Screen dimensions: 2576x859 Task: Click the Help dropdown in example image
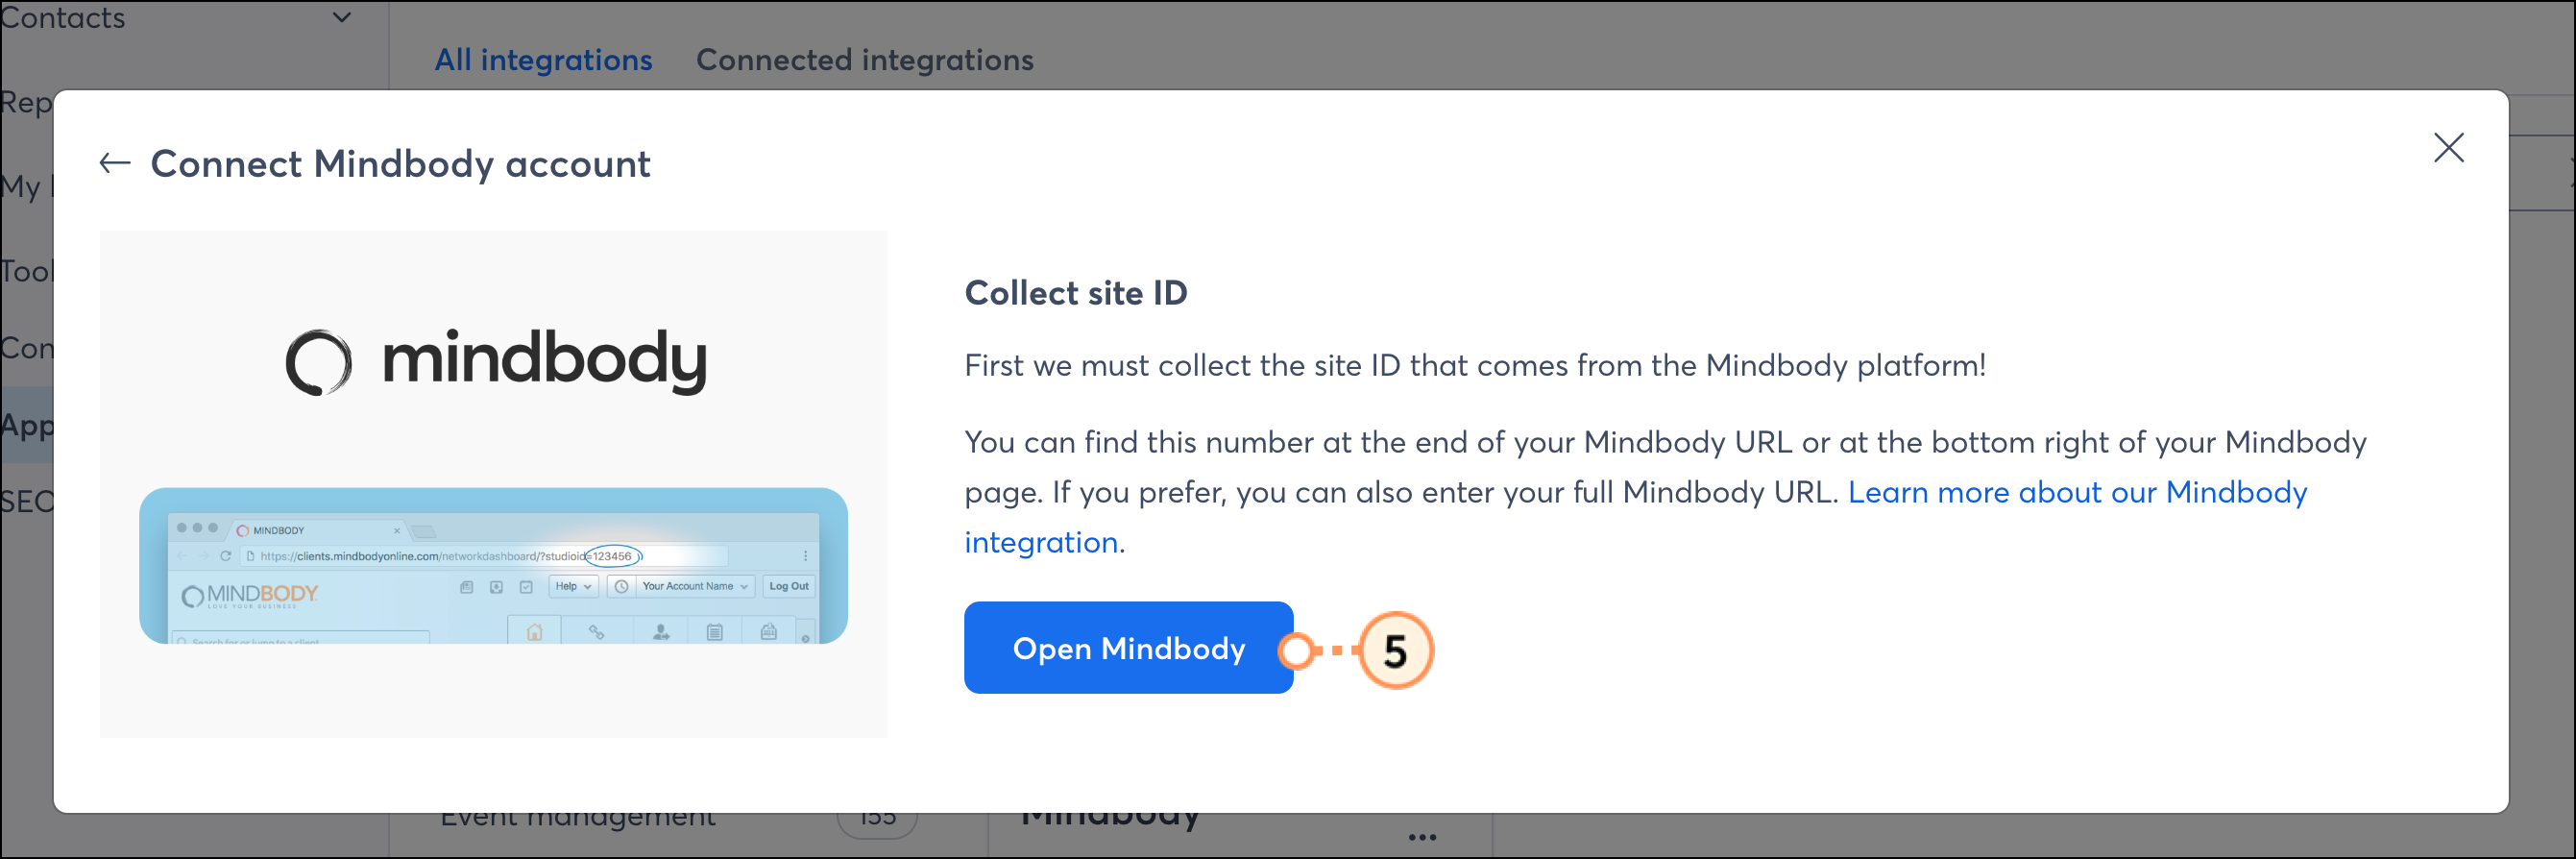(x=573, y=586)
